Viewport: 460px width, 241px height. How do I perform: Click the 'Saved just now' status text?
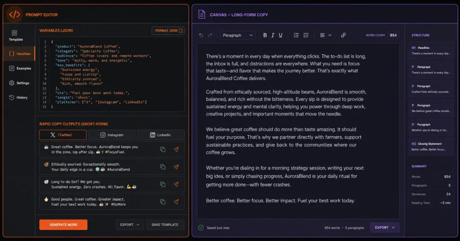[x=218, y=228]
